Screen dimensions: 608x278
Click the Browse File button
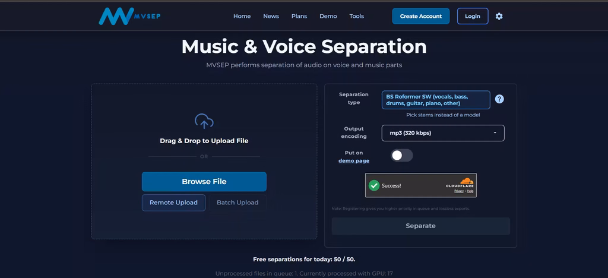pos(204,181)
